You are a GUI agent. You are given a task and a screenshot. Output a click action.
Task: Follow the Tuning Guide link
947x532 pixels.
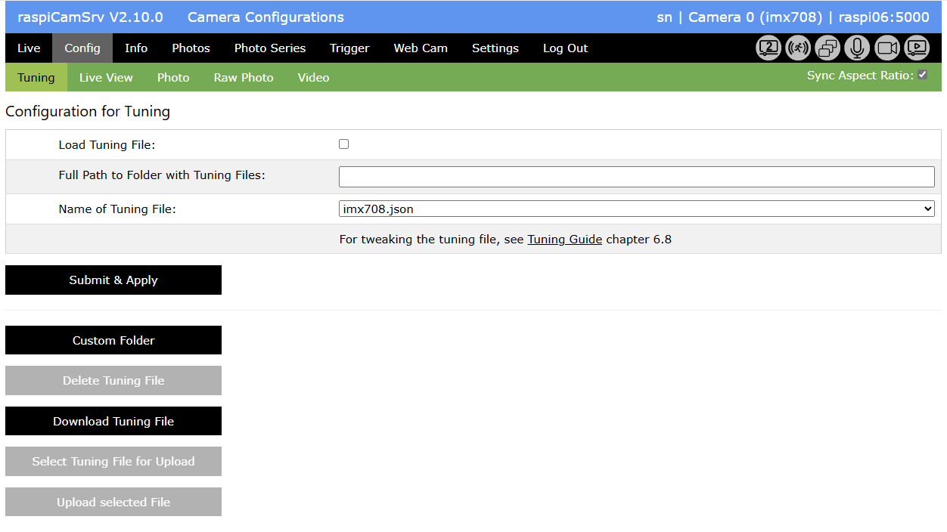[564, 240]
